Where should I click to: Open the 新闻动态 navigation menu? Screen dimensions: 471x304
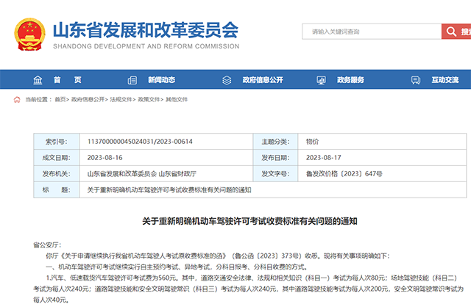tap(161, 79)
